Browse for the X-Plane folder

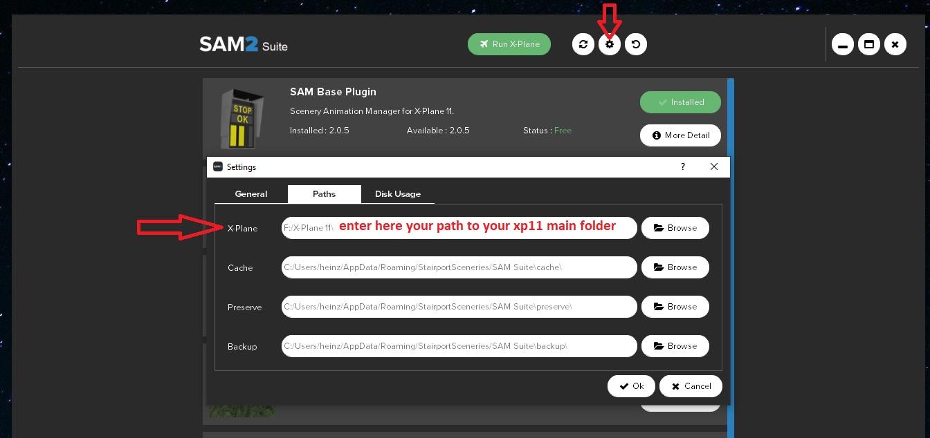tap(675, 228)
